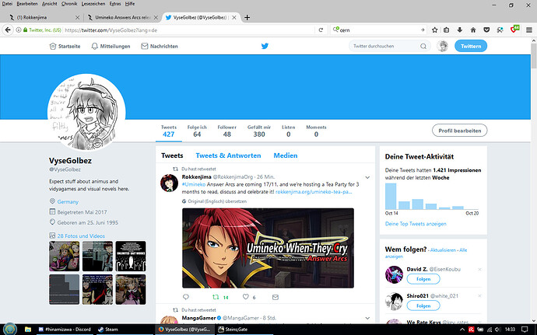
Task: Switch to Medien tab
Action: [x=286, y=155]
